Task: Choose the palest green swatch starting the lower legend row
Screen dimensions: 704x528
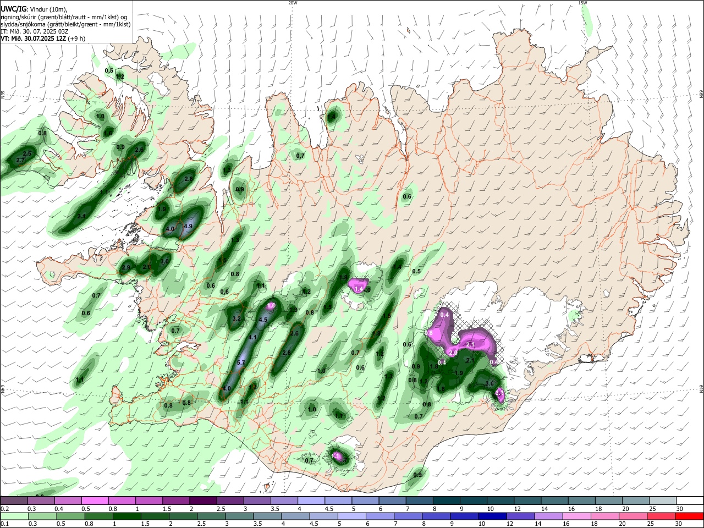Action: (14, 516)
